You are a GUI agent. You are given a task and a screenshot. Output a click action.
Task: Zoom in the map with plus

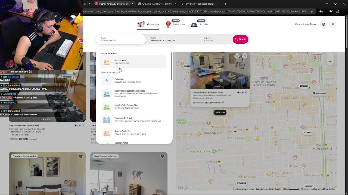point(330,54)
